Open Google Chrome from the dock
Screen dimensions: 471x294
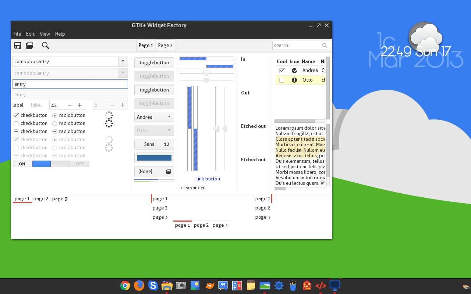click(125, 286)
